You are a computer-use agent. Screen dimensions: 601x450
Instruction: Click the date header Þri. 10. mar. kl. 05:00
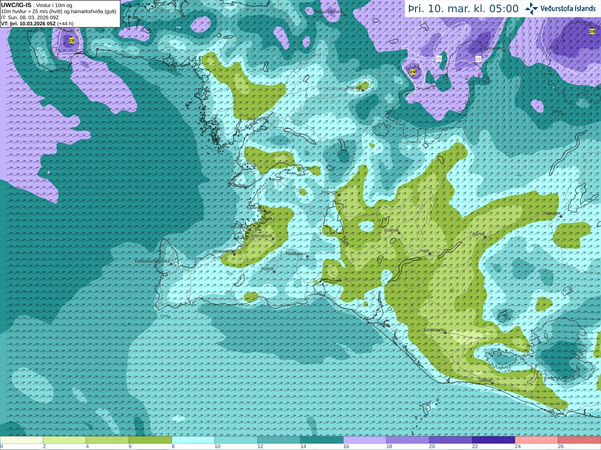click(x=463, y=8)
